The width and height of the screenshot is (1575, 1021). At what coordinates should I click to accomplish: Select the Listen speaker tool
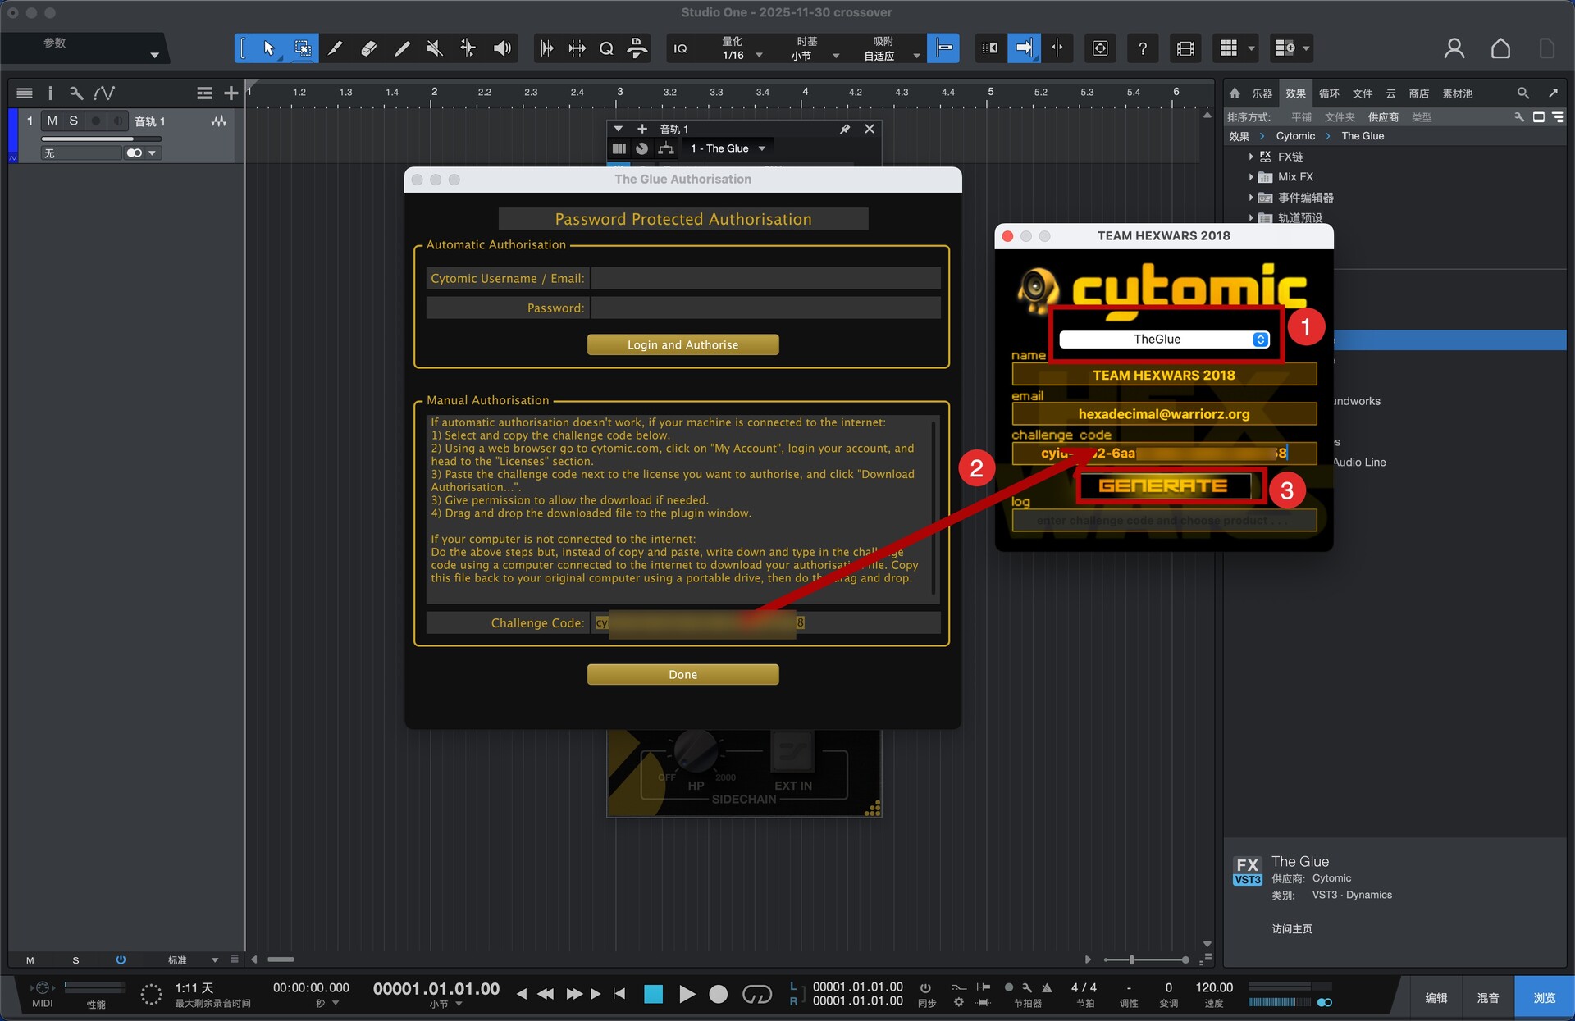[x=501, y=48]
